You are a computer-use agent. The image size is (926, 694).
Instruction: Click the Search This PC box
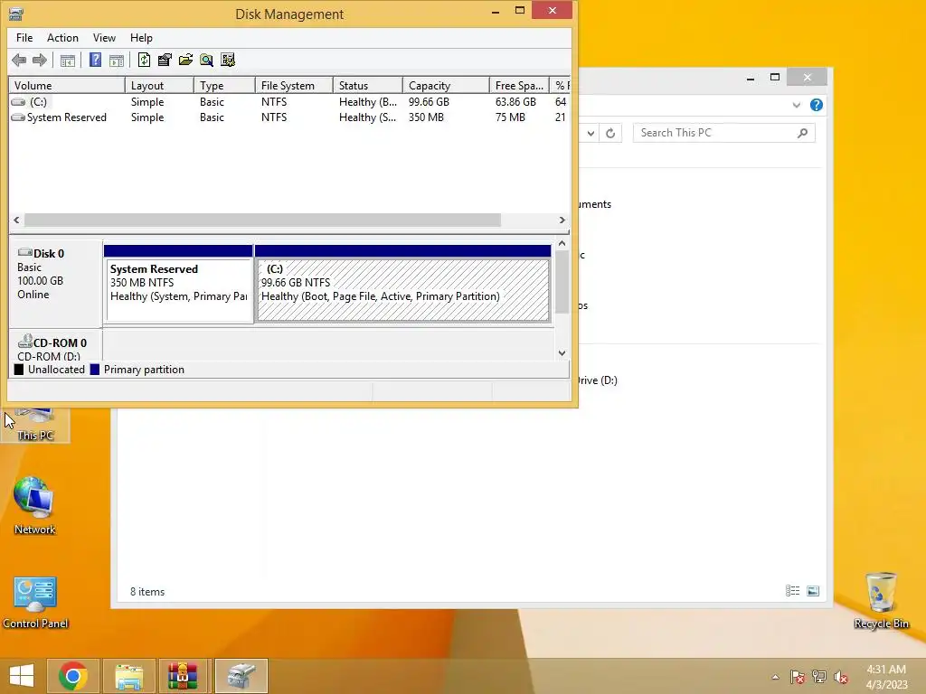(724, 133)
